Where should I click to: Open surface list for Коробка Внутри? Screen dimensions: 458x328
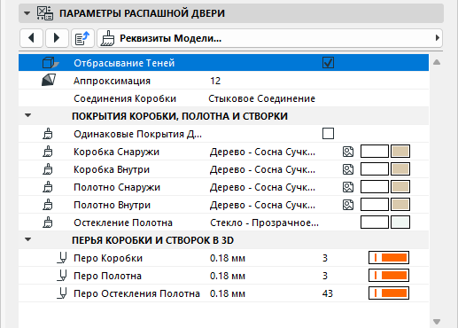[262, 169]
